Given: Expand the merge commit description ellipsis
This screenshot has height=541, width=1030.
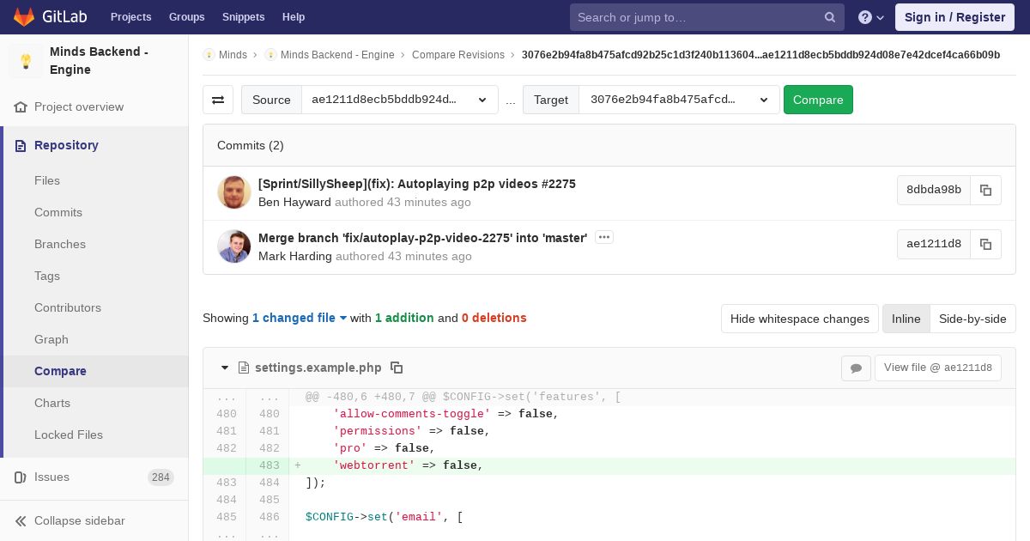Looking at the screenshot, I should [604, 237].
